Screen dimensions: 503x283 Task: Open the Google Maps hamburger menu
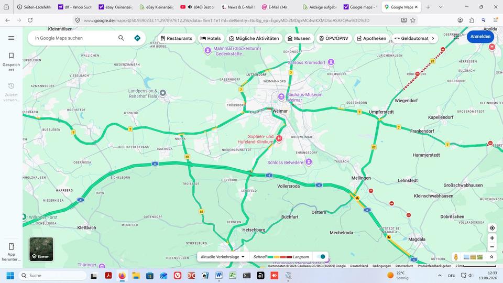[x=11, y=38]
